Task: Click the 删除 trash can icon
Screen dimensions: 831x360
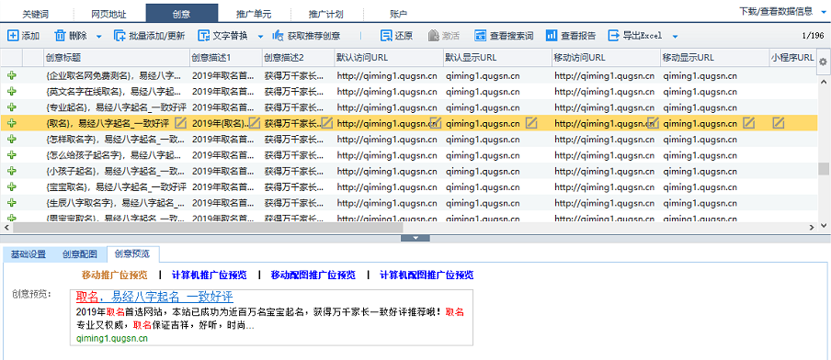Action: click(61, 36)
